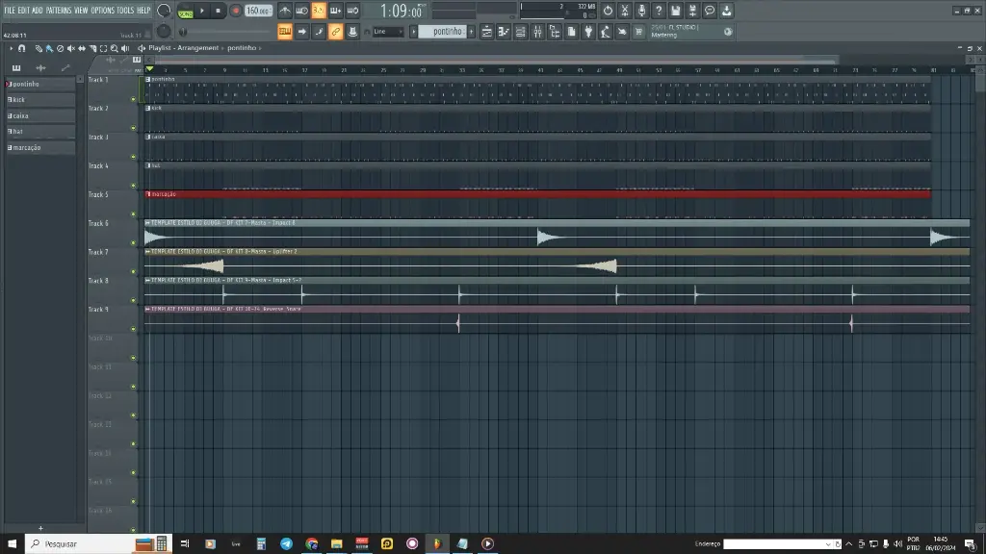
Task: Select the Zoom magnifier tool in Playlist
Action: tap(115, 48)
